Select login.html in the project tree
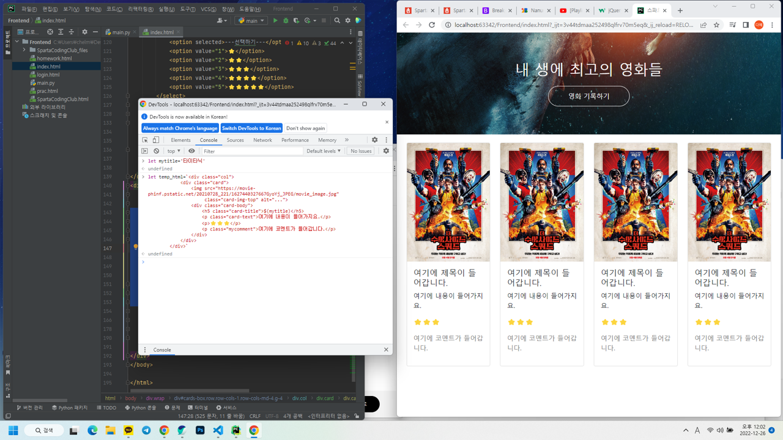Screen dimensions: 783x440 click(x=48, y=75)
